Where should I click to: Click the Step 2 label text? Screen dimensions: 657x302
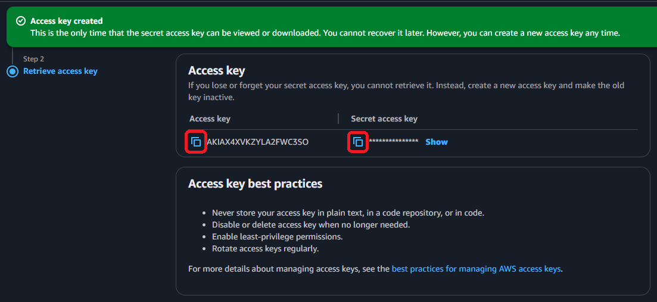point(33,59)
